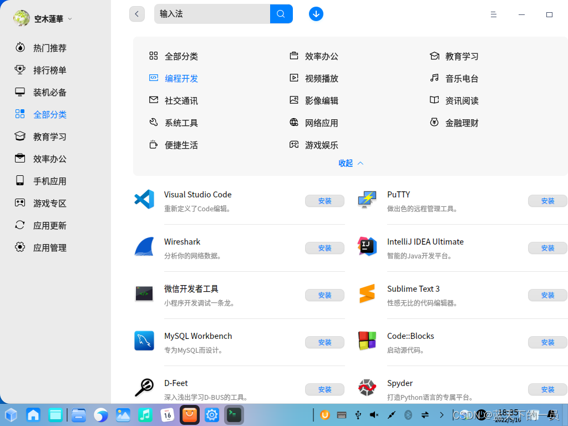Click the search field containing 输入法
Screen dimensions: 568x426
click(212, 14)
